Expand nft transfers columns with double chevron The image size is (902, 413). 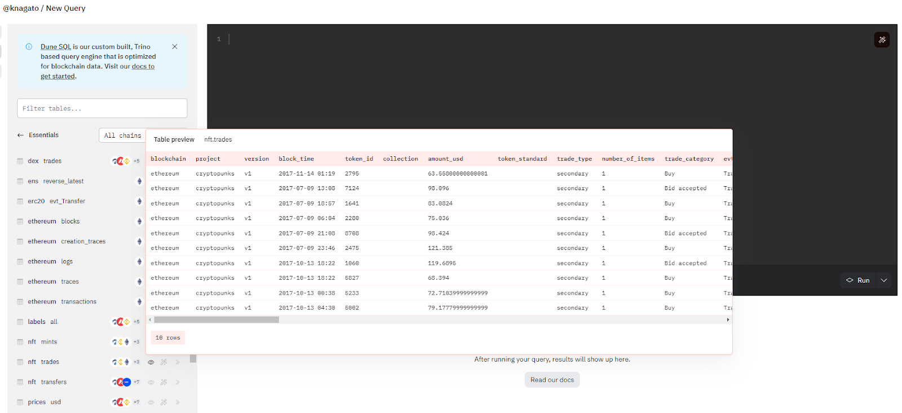177,382
